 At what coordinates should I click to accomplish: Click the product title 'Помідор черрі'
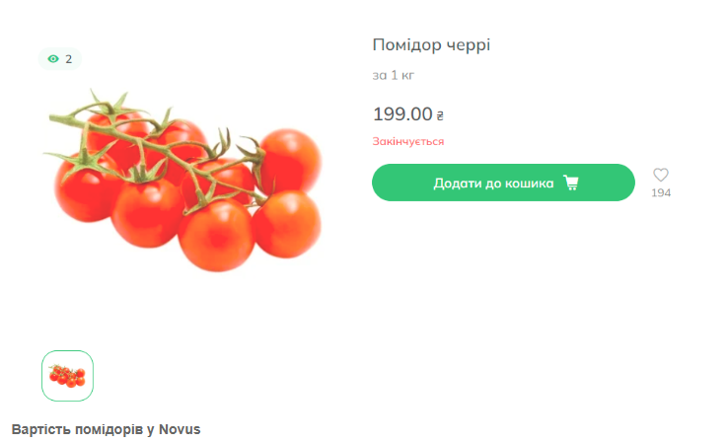coord(431,45)
